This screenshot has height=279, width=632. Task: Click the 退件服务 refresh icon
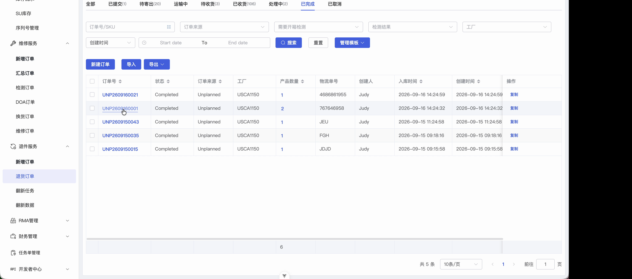click(13, 146)
